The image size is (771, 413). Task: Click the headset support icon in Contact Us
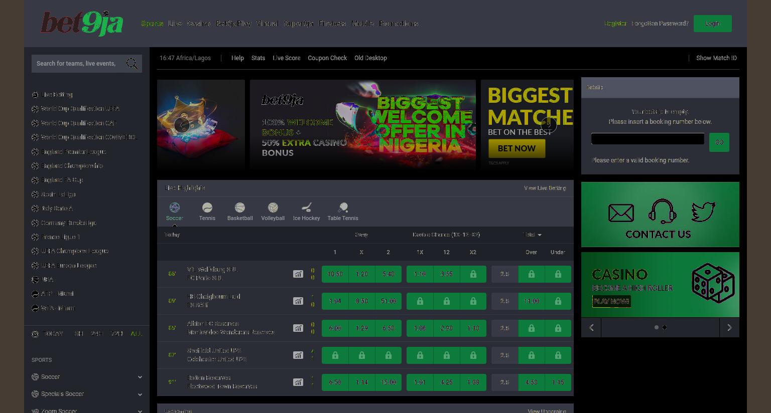662,211
